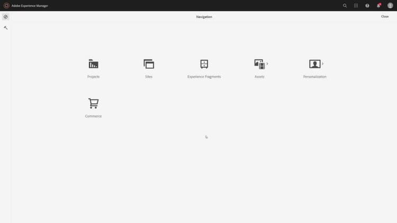Click the Adobe Experience Manager logo

pos(6,6)
